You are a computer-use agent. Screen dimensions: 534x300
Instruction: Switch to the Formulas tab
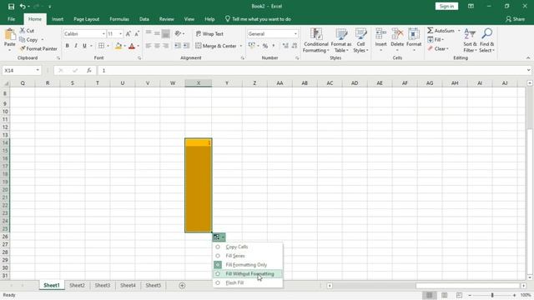click(119, 19)
